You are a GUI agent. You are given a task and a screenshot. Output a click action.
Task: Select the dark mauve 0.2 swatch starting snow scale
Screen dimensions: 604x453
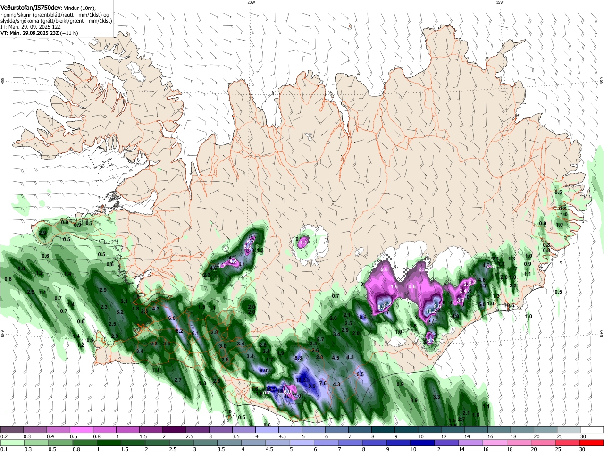11,429
